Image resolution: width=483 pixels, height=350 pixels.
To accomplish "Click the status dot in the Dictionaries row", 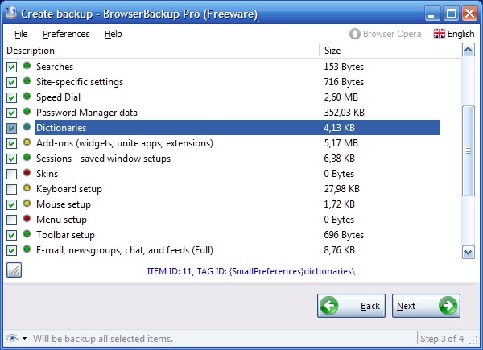I will (x=27, y=127).
